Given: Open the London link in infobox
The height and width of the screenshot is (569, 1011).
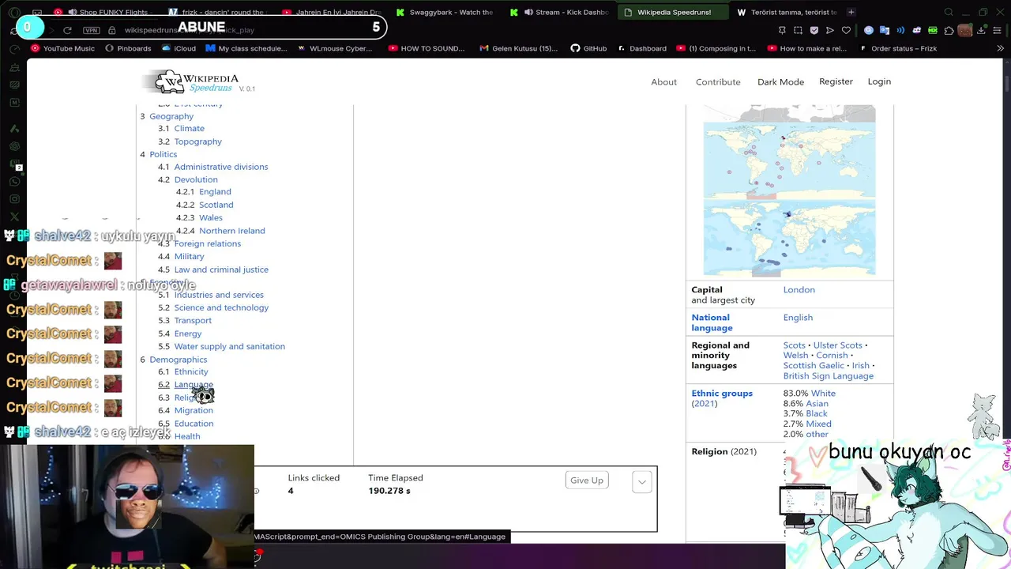Looking at the screenshot, I should [x=799, y=290].
